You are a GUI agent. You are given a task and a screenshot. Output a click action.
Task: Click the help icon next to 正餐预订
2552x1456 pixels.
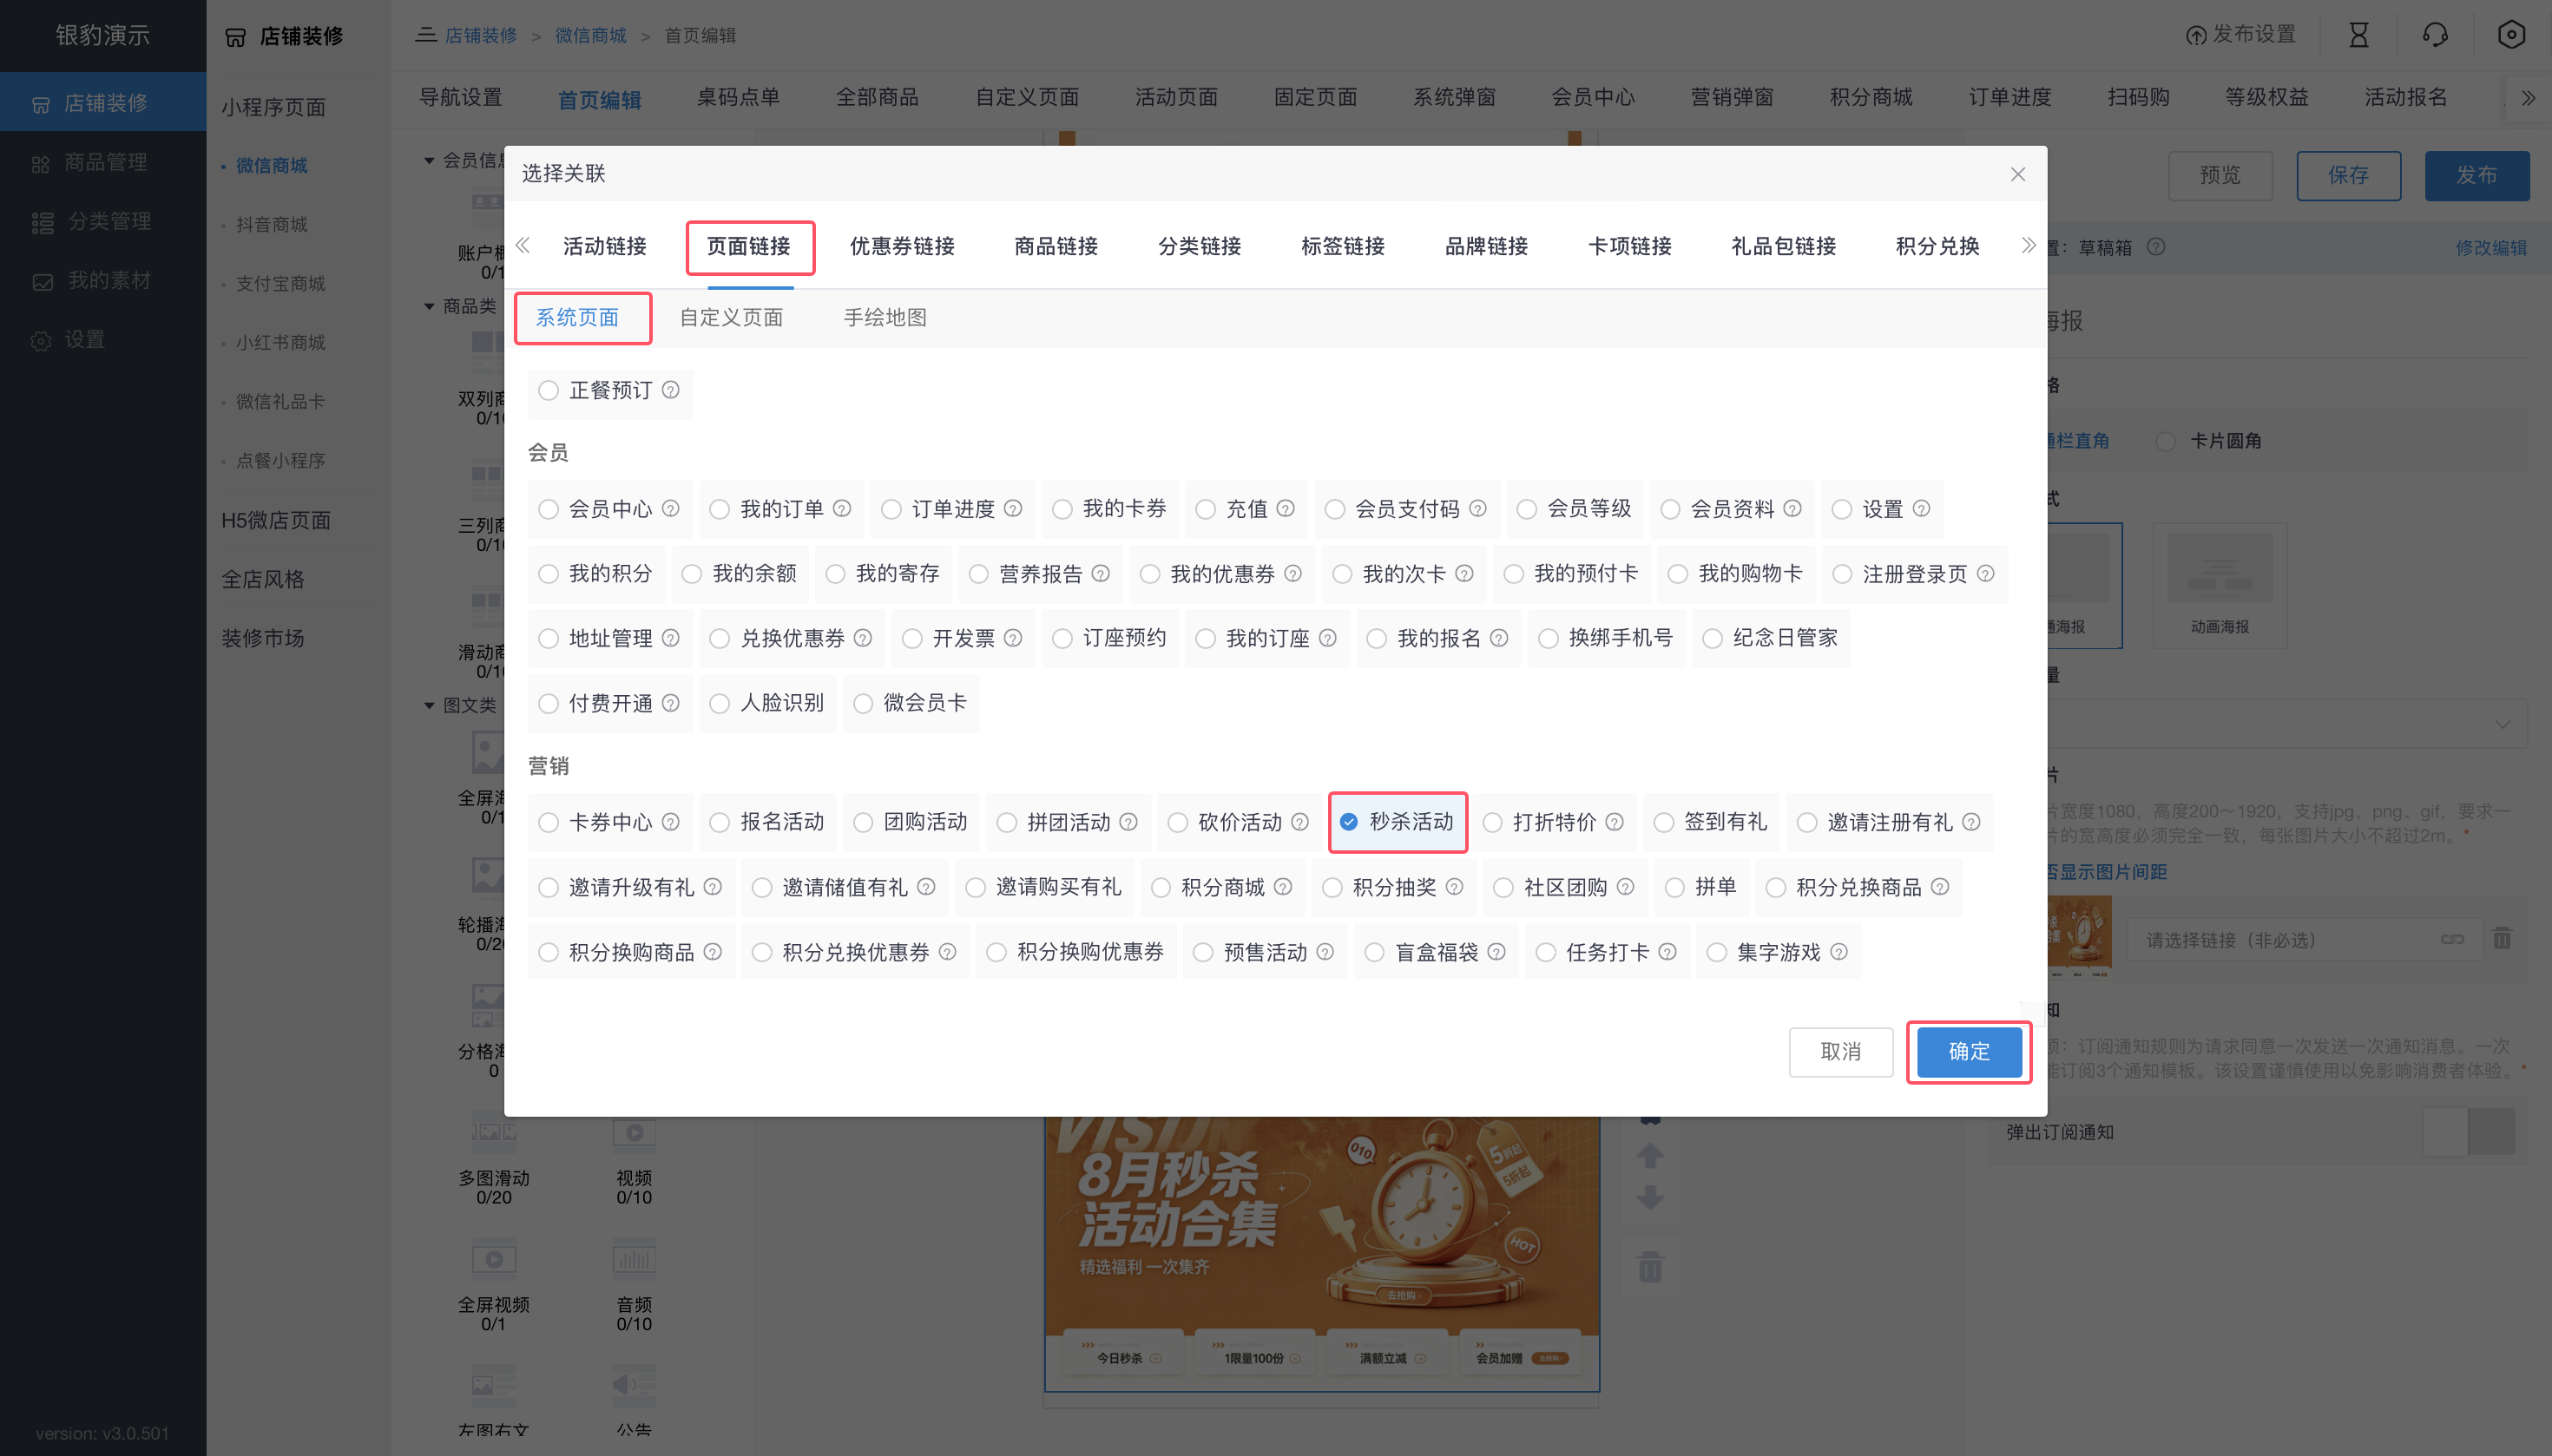pos(670,390)
